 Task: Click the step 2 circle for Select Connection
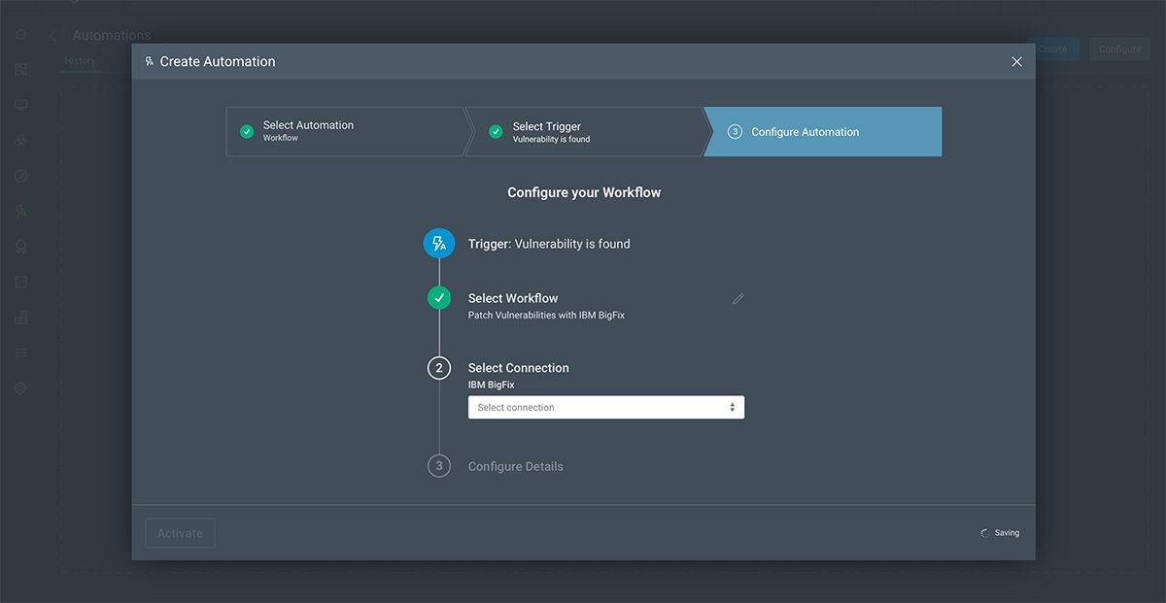439,368
